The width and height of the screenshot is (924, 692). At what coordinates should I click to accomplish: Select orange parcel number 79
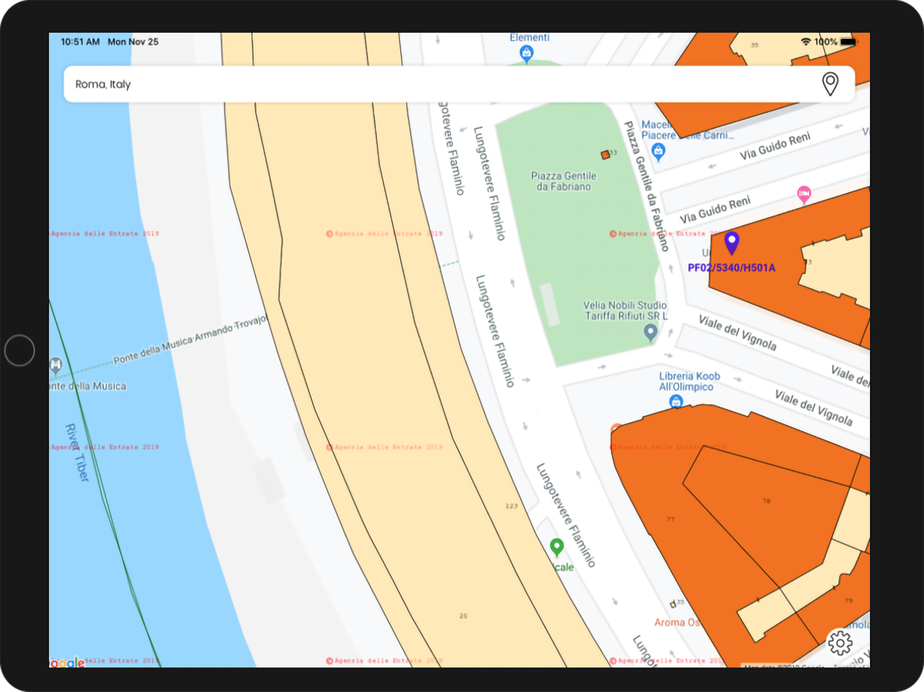(849, 600)
